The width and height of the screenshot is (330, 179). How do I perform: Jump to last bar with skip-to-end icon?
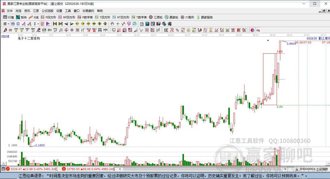pyautogui.click(x=61, y=24)
